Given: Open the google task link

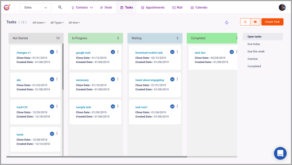Looking at the screenshot, I should tap(83, 53).
